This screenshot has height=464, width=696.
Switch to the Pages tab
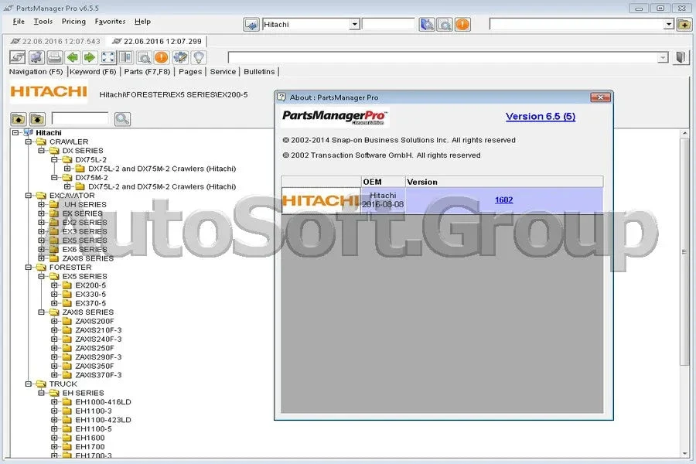190,71
